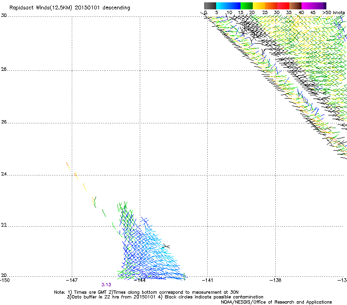
Task: Click the yellow 20-25 knots color swatch
Action: click(x=259, y=6)
